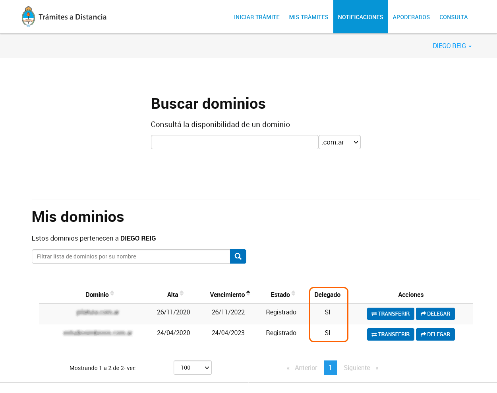Sort by the Estado column icon
Image resolution: width=497 pixels, height=393 pixels.
pyautogui.click(x=293, y=294)
